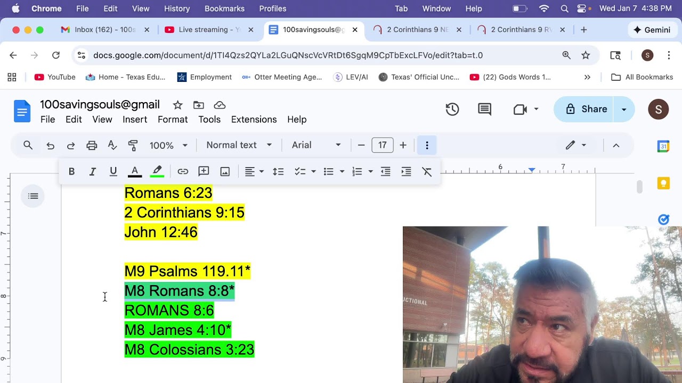Open the Docs Edit menu
The height and width of the screenshot is (383, 682).
pyautogui.click(x=74, y=119)
